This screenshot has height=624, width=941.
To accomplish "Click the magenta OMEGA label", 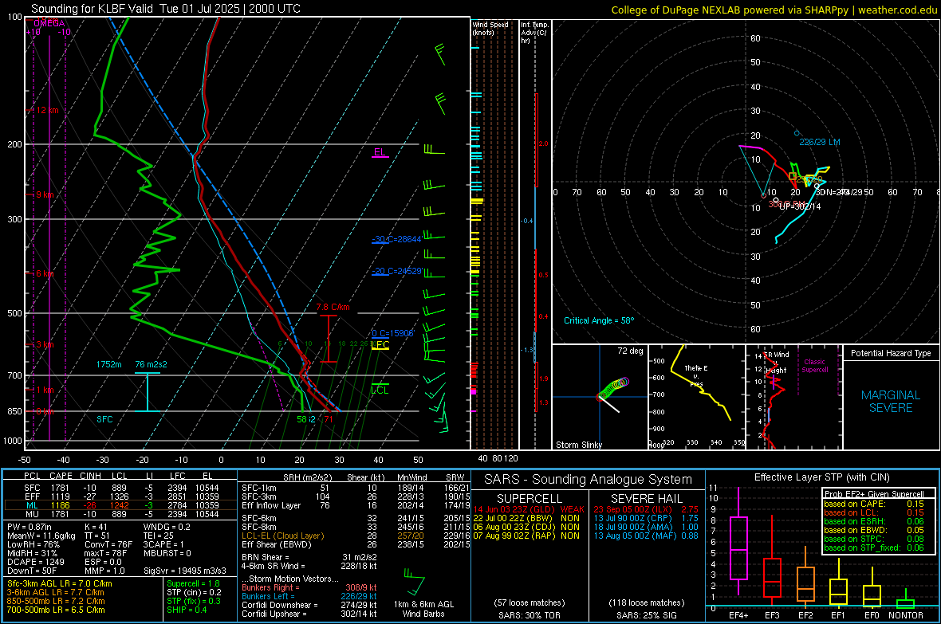I will pos(49,23).
